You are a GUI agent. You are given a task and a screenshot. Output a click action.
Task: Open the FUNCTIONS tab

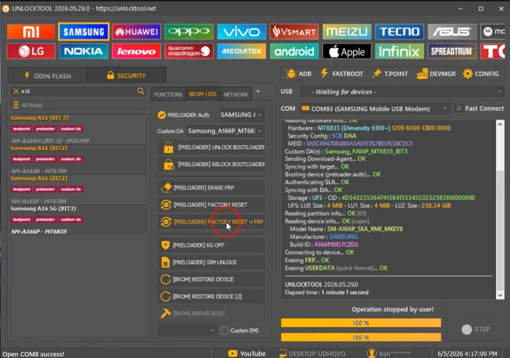tap(168, 94)
